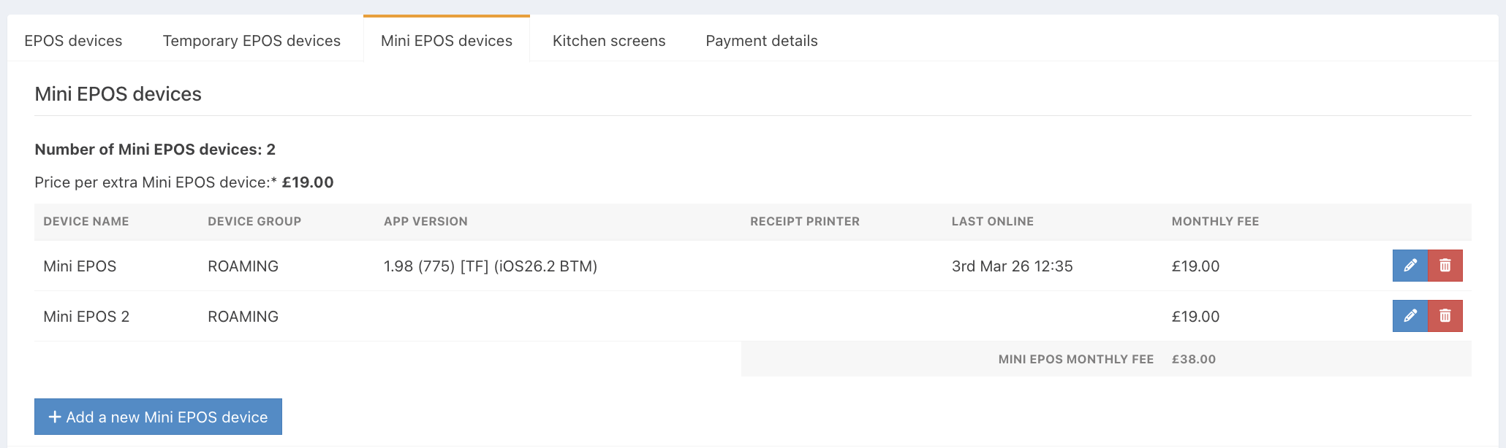Image resolution: width=1506 pixels, height=448 pixels.
Task: Delete the Mini EPOS device via trash icon
Action: point(1445,266)
